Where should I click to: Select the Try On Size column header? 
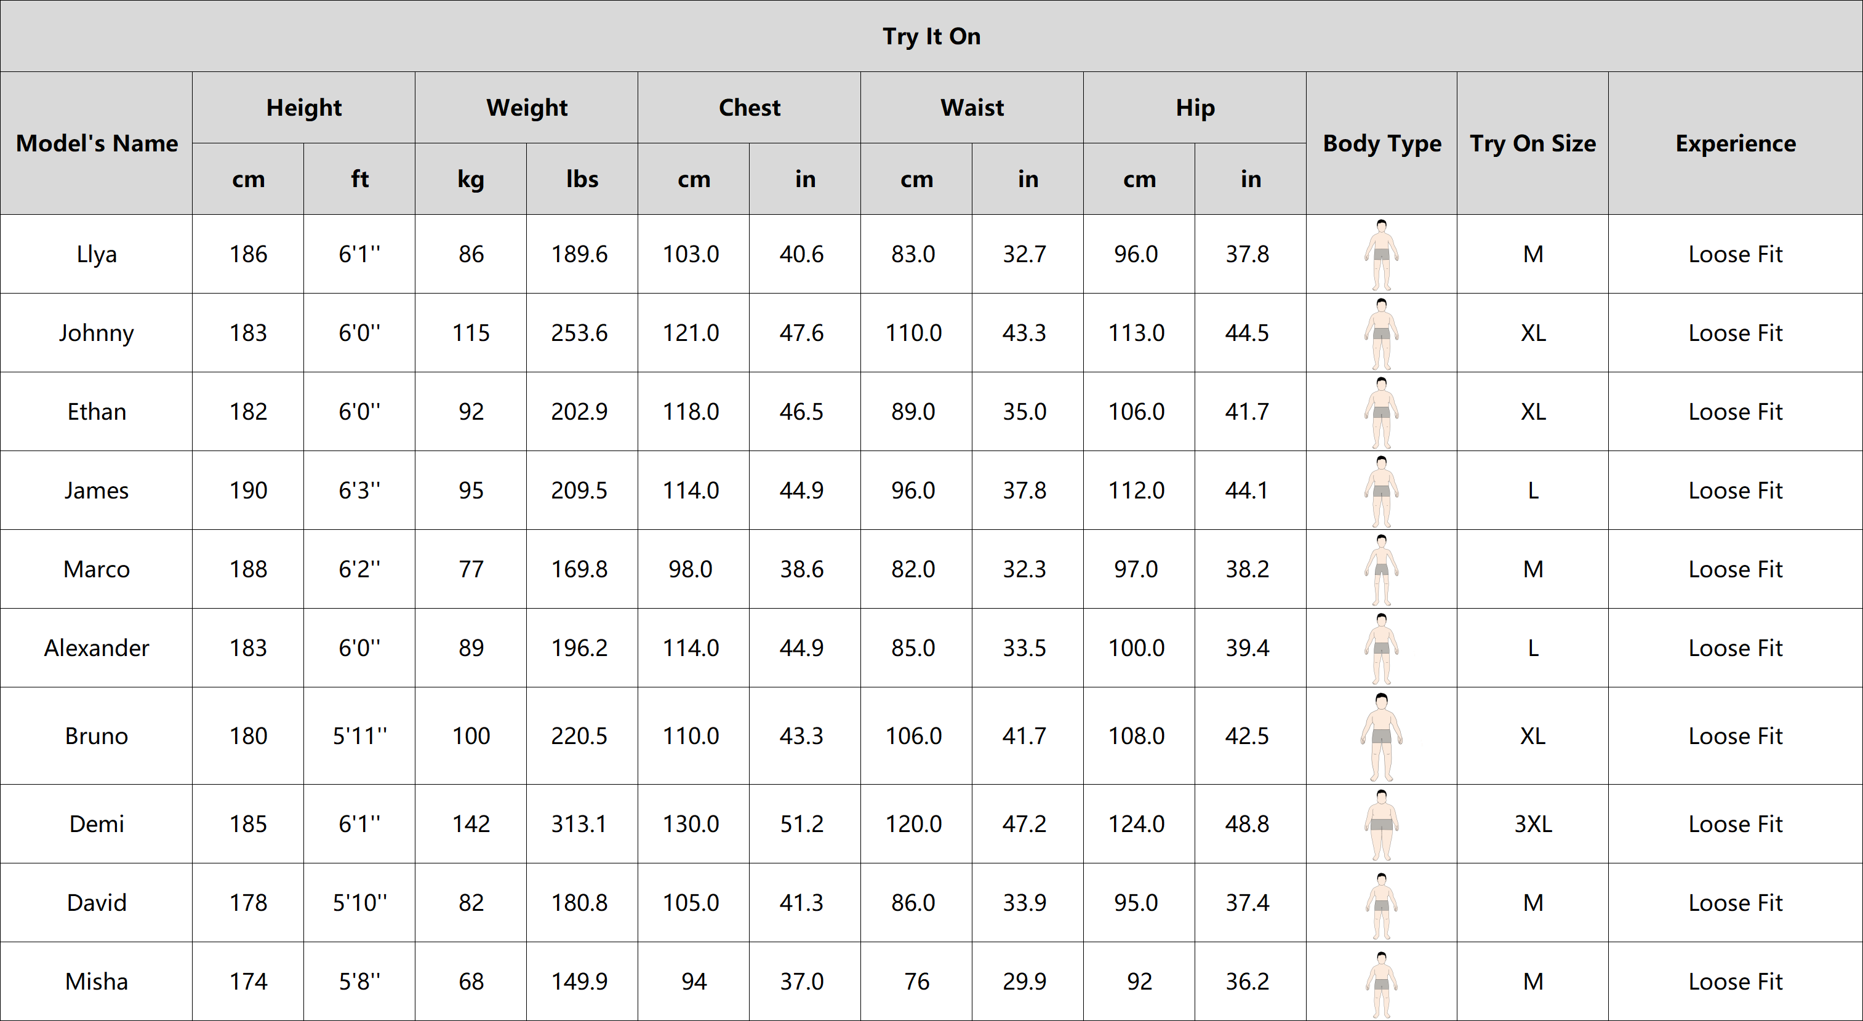click(x=1532, y=143)
